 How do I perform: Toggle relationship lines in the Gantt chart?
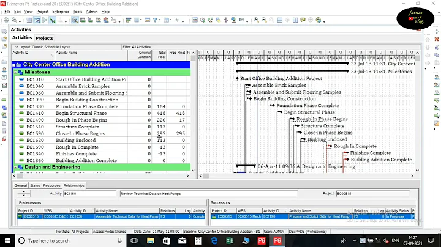(x=52, y=20)
